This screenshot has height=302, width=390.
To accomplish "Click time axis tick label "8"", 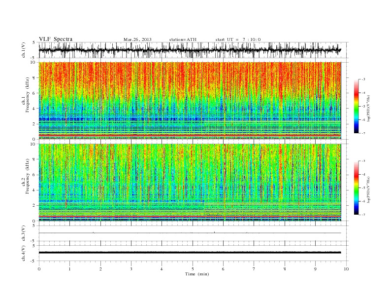I will tap(285, 269).
